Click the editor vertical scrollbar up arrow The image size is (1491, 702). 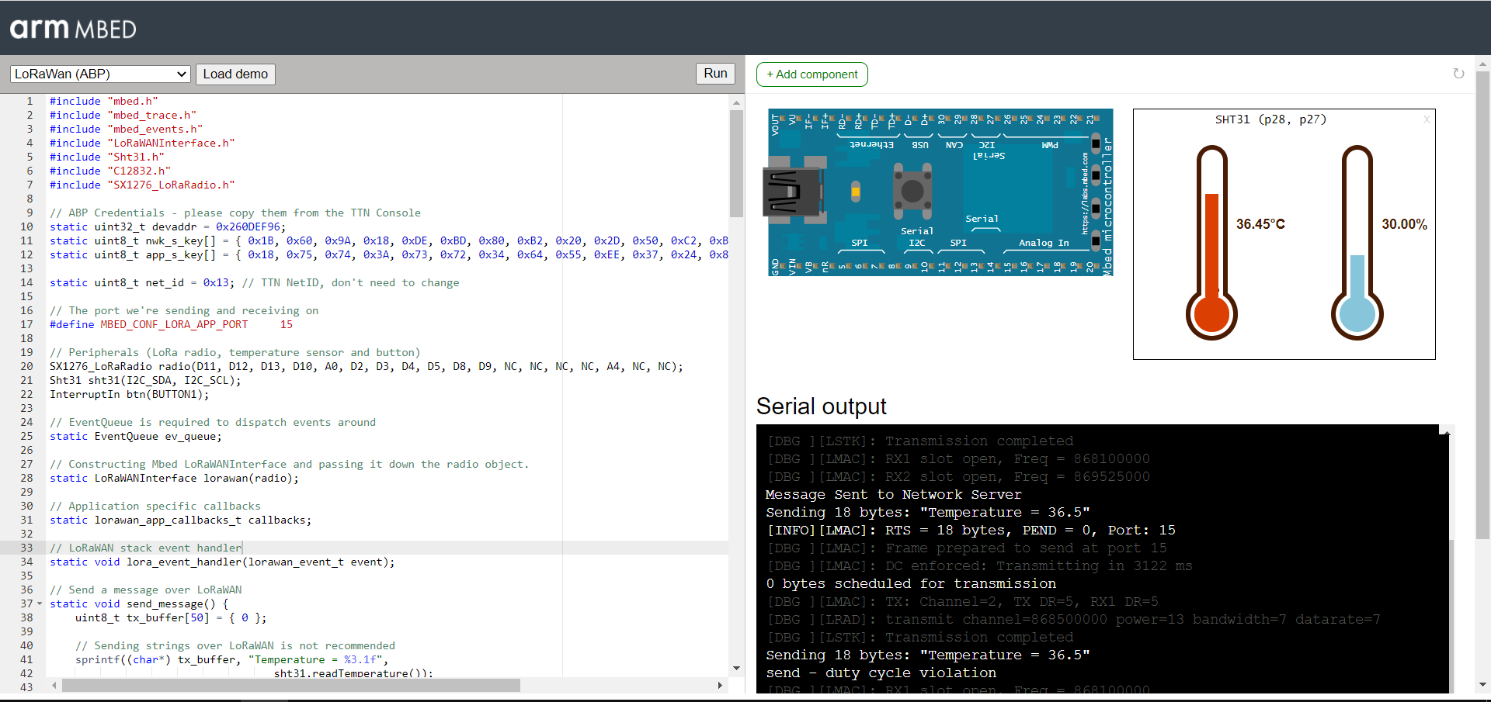[736, 101]
